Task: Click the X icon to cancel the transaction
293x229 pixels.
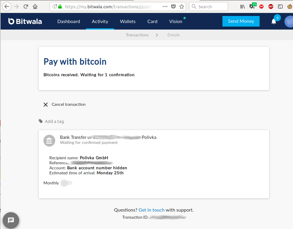Action: pos(45,105)
